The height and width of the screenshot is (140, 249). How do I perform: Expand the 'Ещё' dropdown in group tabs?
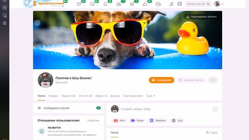click(151, 96)
